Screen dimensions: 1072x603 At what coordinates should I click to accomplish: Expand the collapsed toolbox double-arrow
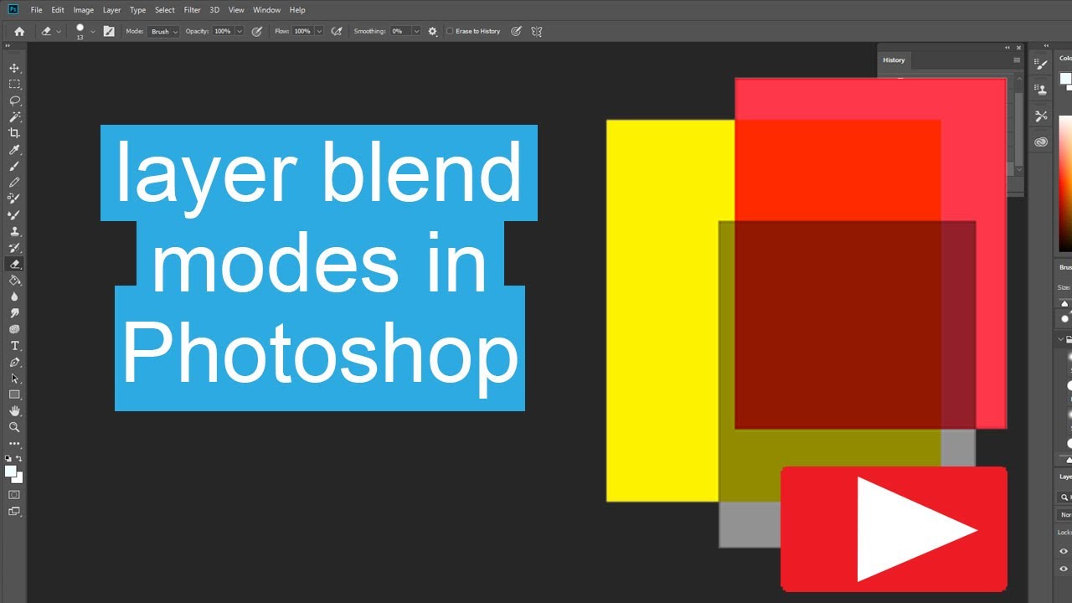[x=8, y=46]
